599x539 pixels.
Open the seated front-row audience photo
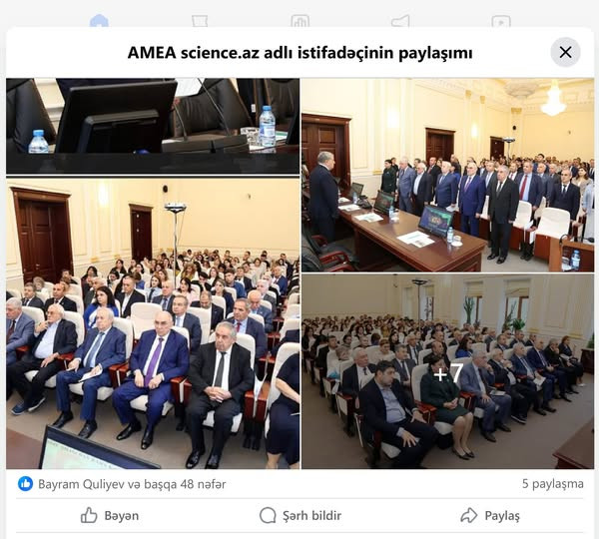(x=153, y=324)
